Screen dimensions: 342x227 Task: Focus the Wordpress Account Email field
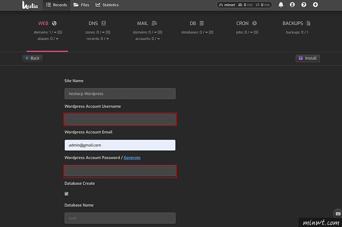(x=120, y=145)
